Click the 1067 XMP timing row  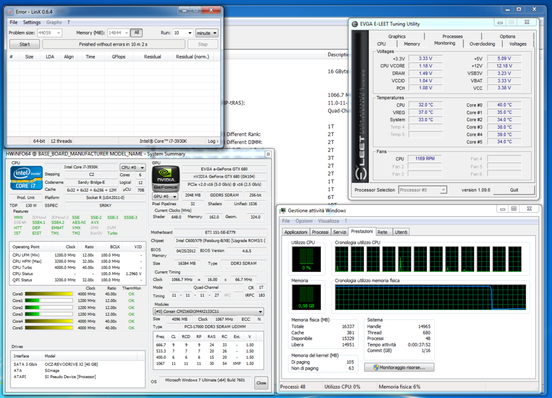point(209,363)
